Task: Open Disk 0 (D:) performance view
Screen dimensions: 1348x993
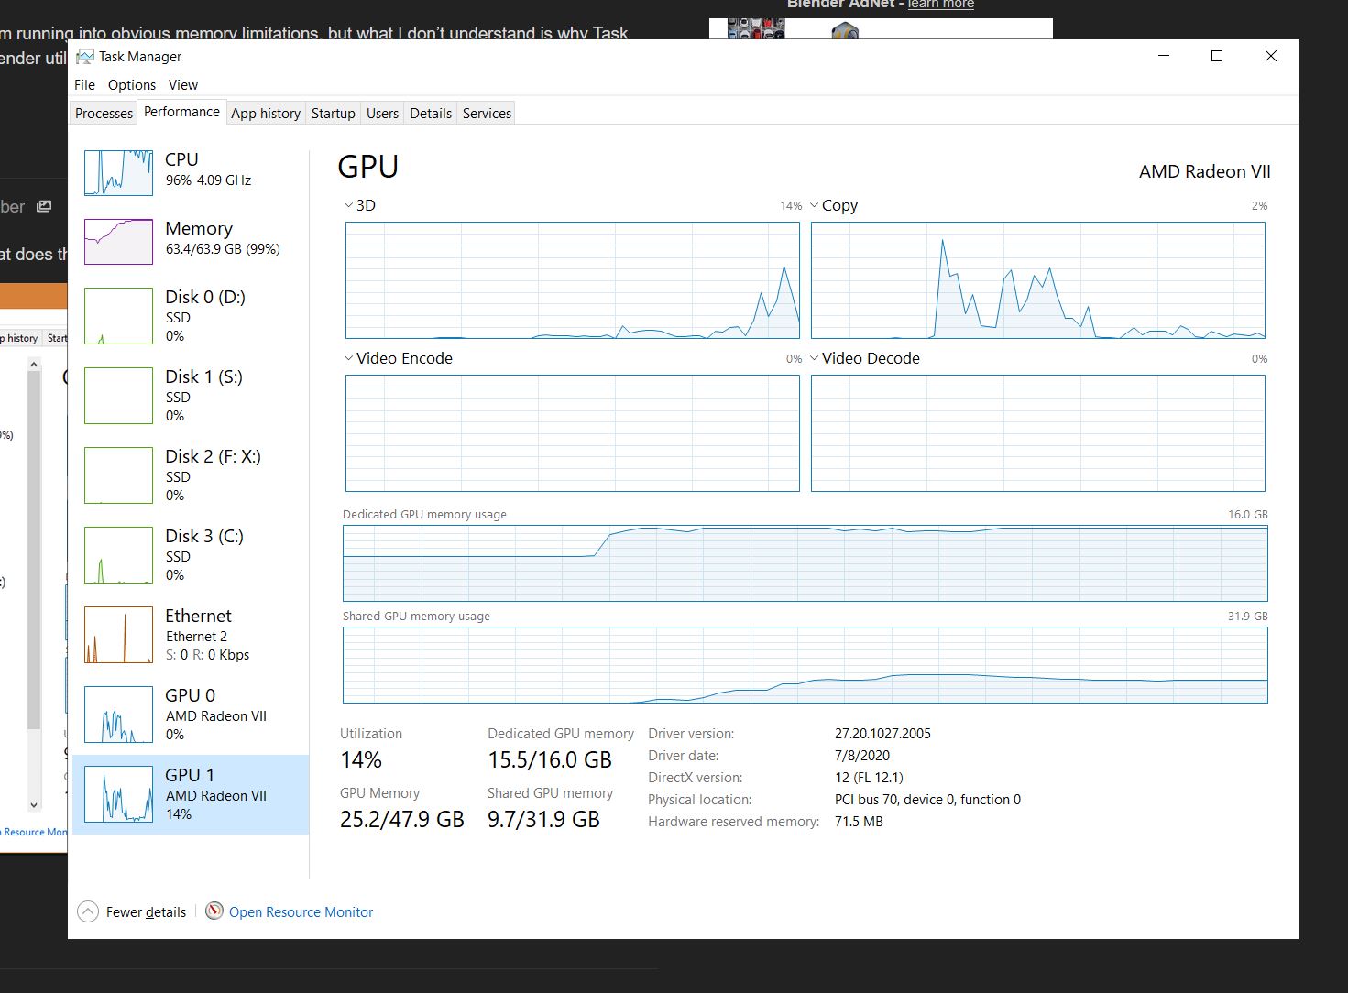Action: point(191,316)
